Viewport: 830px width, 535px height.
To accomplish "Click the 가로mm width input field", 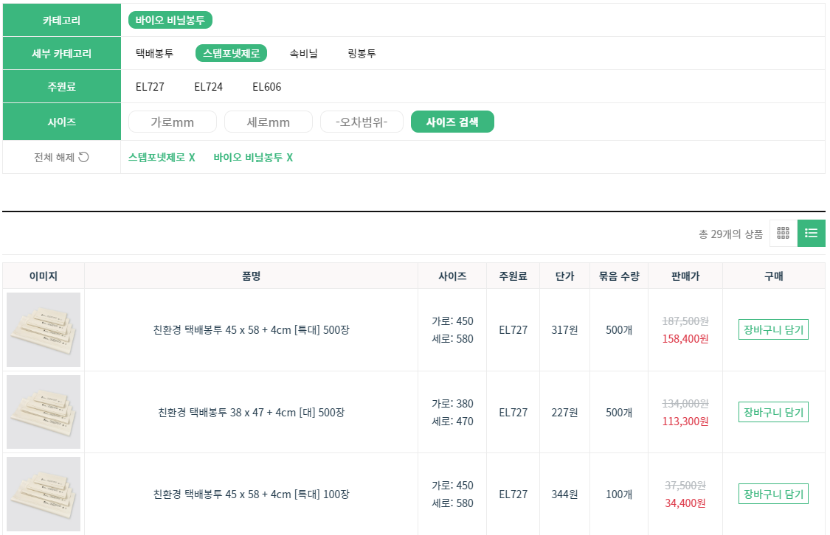I will coord(173,122).
